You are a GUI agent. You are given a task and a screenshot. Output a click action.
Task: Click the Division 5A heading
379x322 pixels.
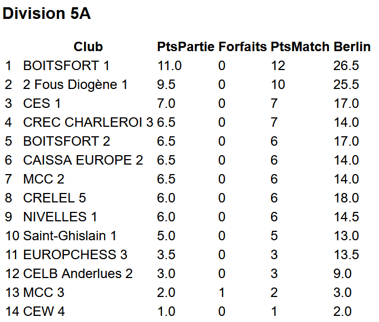(47, 13)
